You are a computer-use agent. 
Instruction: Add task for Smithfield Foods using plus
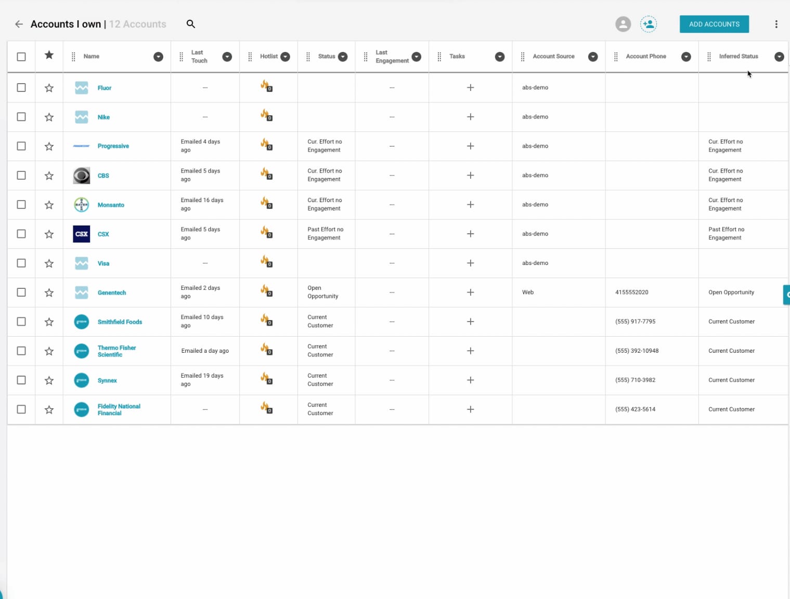pos(470,322)
